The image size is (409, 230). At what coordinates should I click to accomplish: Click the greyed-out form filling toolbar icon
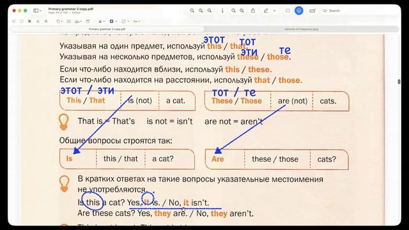pyautogui.click(x=288, y=11)
